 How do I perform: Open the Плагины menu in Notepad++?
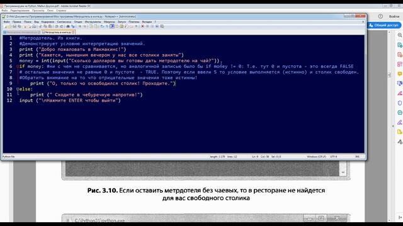click(x=134, y=22)
